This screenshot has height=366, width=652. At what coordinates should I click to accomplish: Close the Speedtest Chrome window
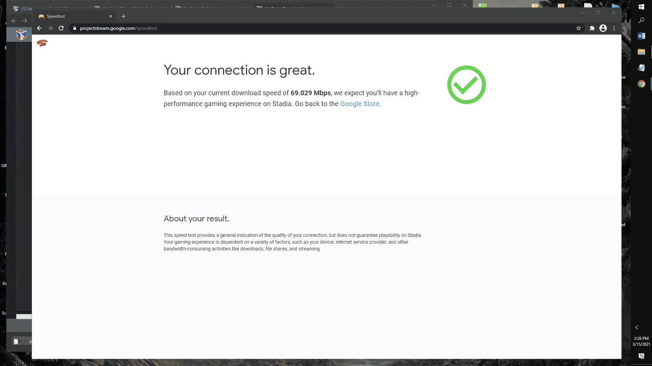(x=614, y=13)
